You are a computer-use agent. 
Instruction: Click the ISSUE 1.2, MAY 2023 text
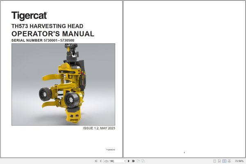coord(99,128)
